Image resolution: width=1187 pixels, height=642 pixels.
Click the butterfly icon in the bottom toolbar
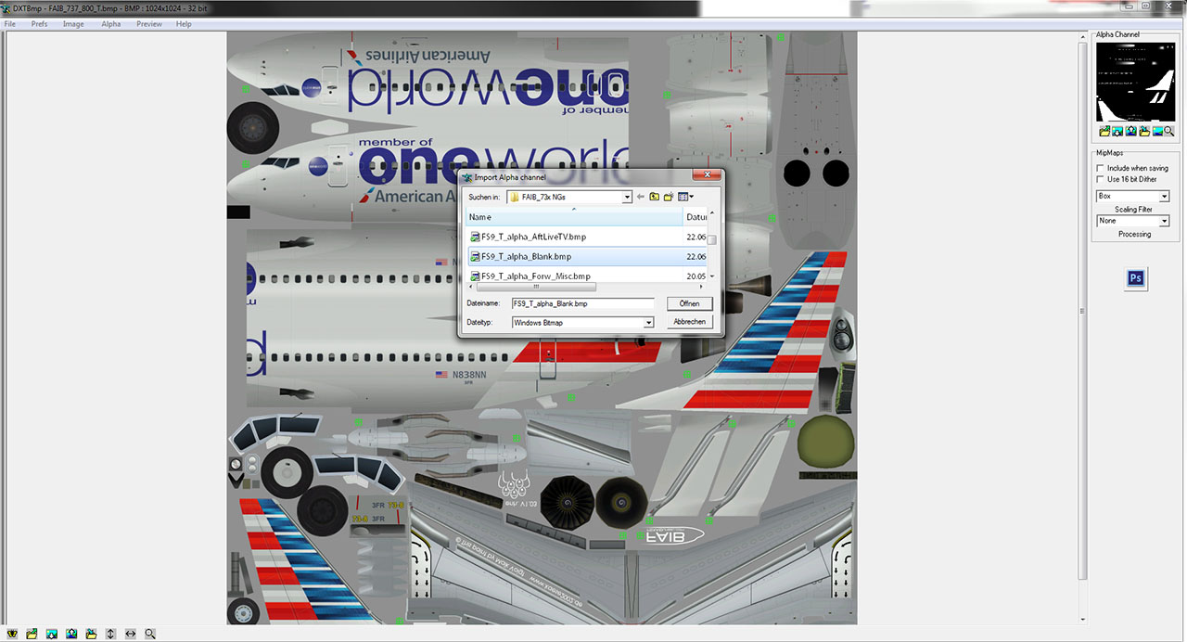click(x=12, y=634)
